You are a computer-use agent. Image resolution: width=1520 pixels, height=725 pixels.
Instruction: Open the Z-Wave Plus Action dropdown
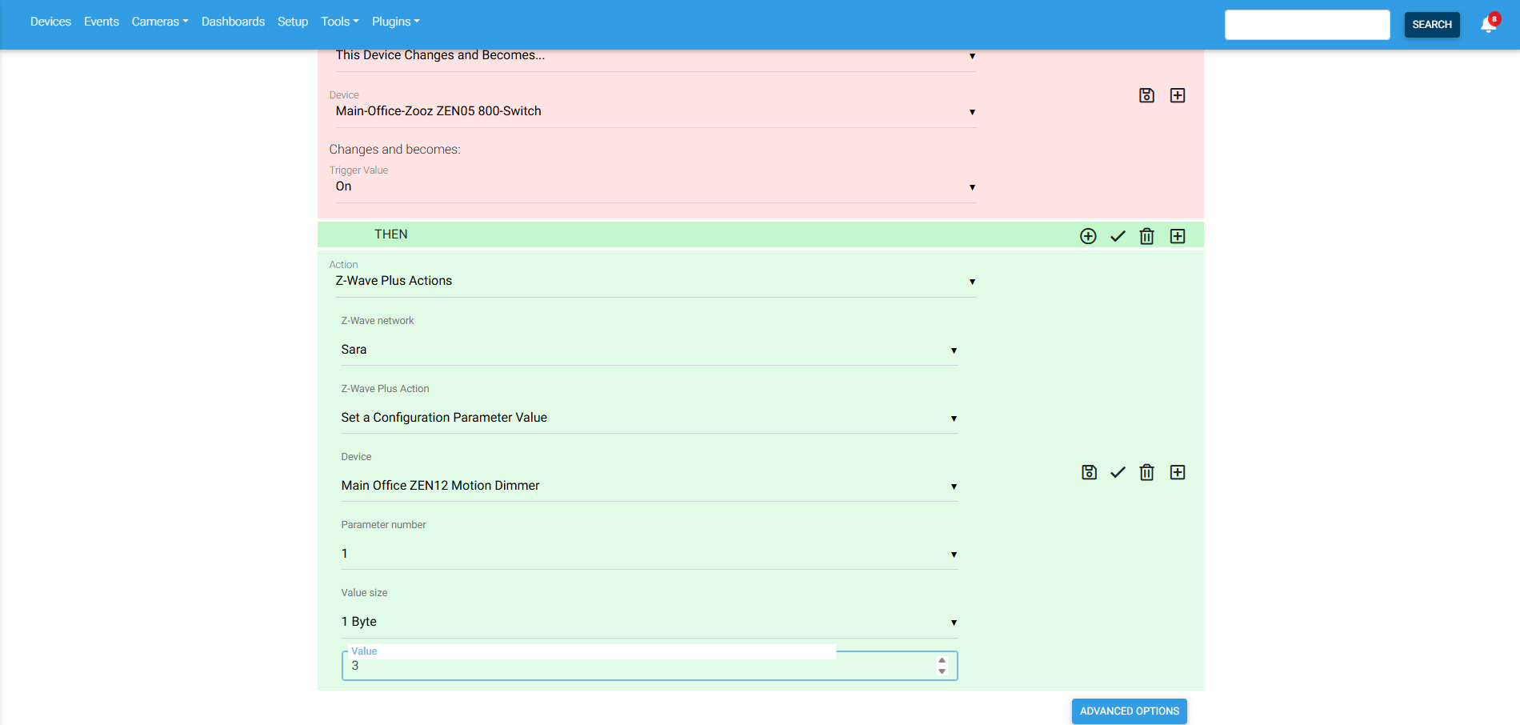[x=650, y=418]
